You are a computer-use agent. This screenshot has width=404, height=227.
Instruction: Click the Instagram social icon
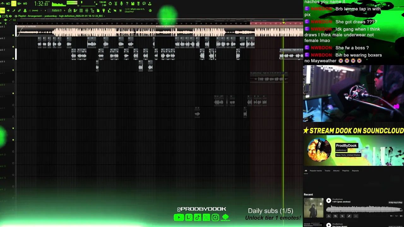point(215,217)
